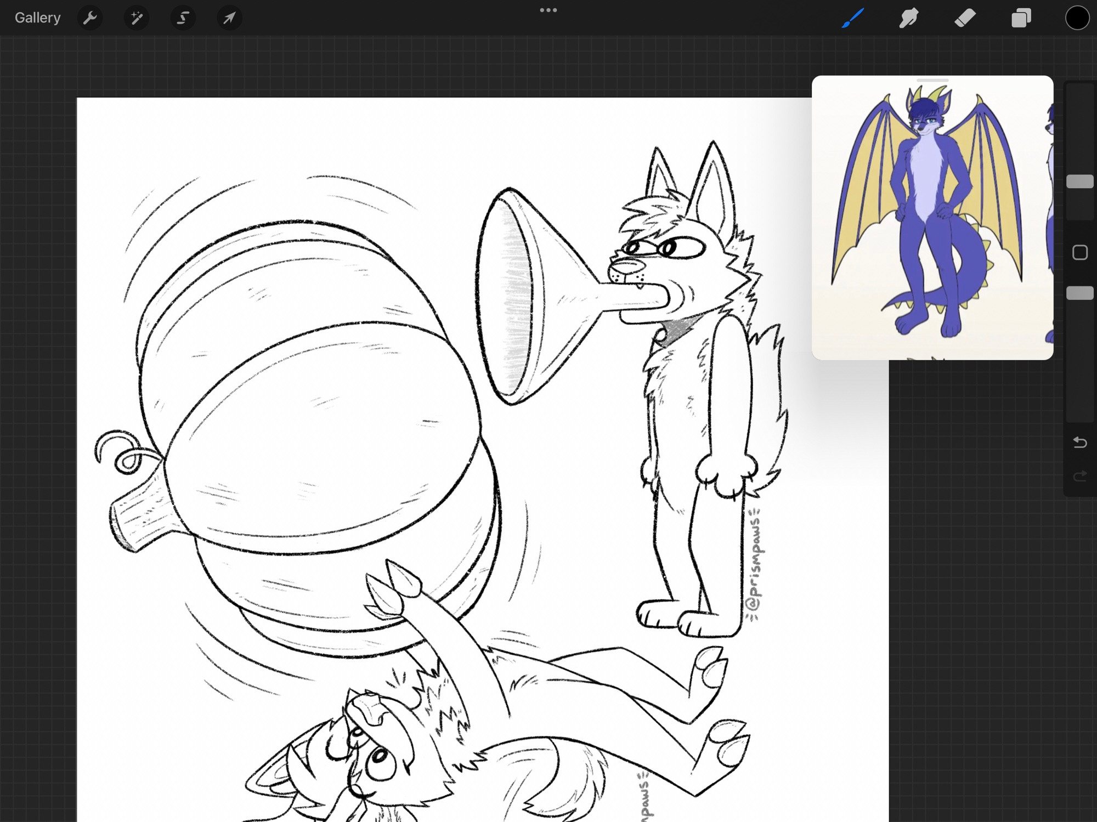Screen dimensions: 1097x822
Task: Select the Smudge tool
Action: coord(909,18)
